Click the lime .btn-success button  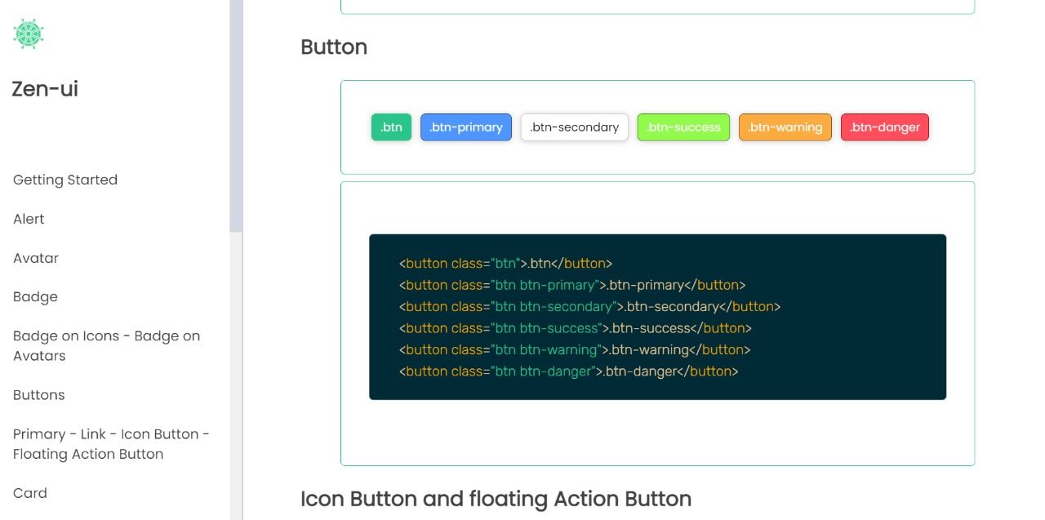coord(683,127)
